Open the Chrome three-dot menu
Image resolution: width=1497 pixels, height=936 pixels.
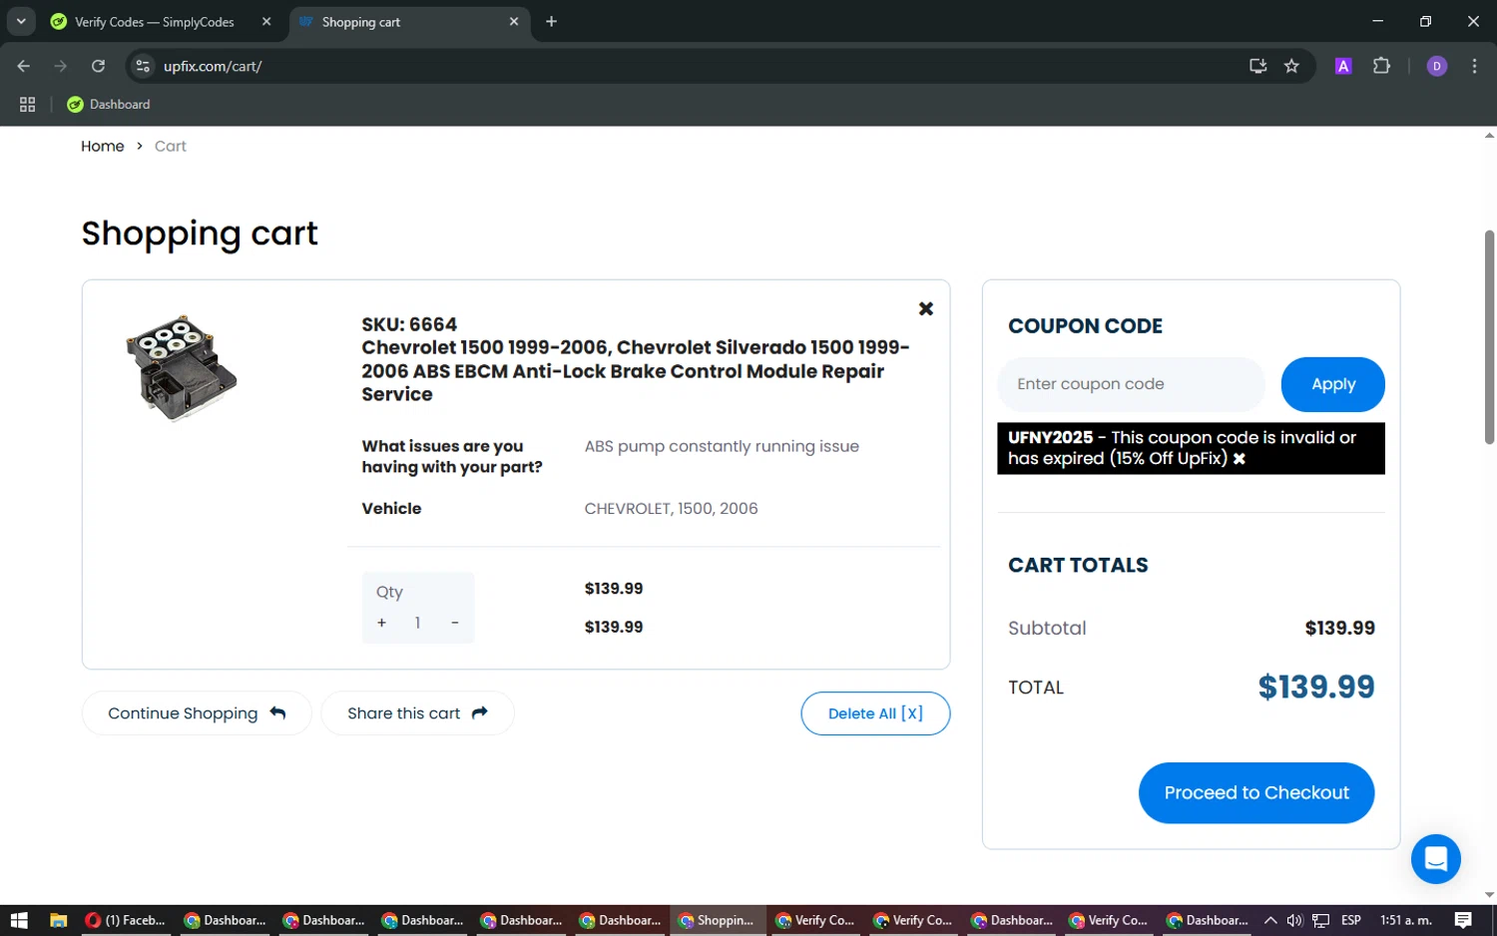point(1474,66)
